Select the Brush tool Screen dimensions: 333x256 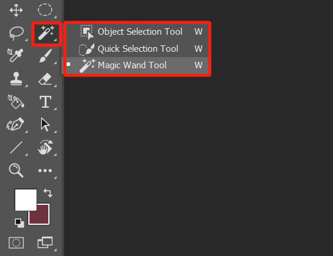[x=45, y=56]
